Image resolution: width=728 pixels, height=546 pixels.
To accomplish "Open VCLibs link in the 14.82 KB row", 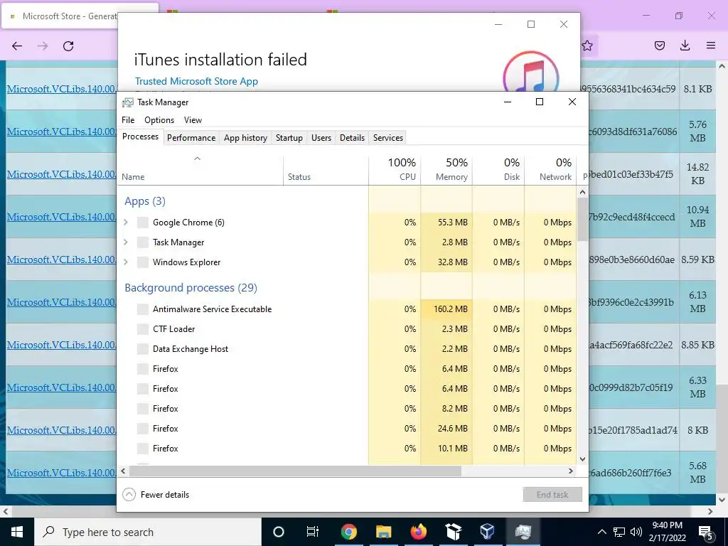I will (62, 174).
